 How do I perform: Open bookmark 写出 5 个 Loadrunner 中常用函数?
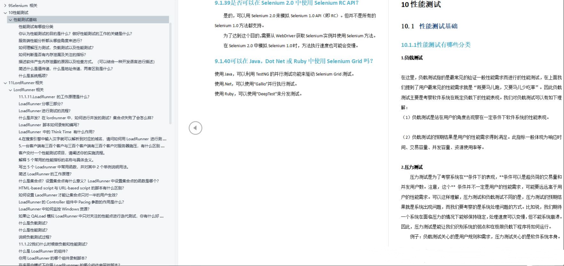tap(74, 167)
